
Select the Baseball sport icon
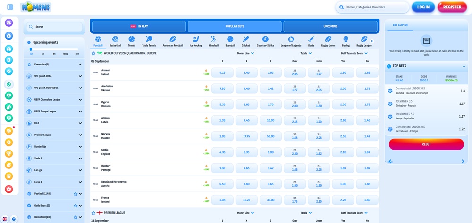(230, 40)
